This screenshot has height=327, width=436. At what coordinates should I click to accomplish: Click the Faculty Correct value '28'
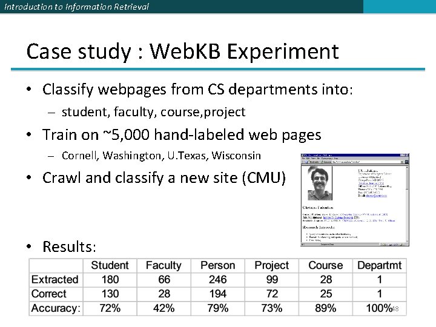(164, 294)
